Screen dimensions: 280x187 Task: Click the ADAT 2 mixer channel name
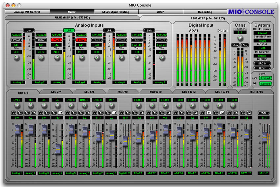pyautogui.click(x=152, y=173)
